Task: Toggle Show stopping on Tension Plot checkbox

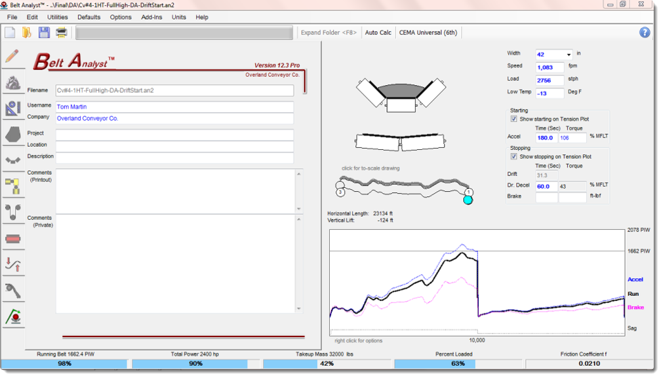Action: (x=513, y=156)
